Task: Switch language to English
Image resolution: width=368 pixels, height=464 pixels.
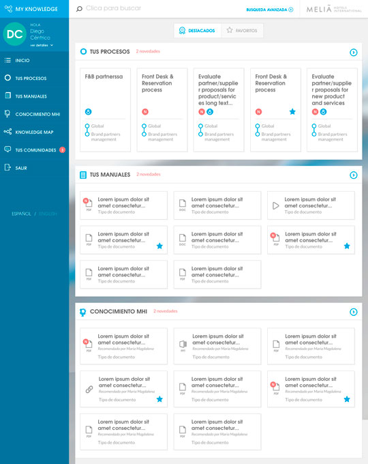Action: [48, 214]
